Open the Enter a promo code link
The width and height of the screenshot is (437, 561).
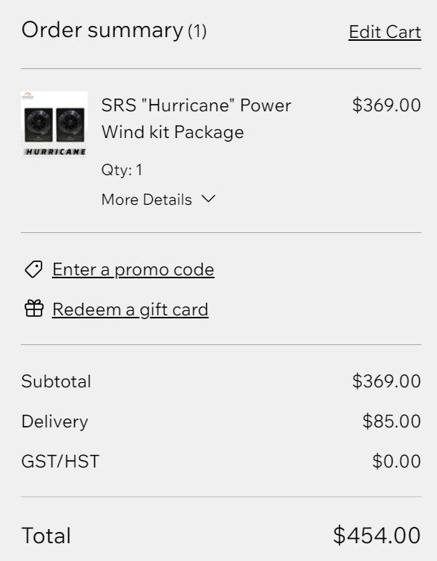133,269
